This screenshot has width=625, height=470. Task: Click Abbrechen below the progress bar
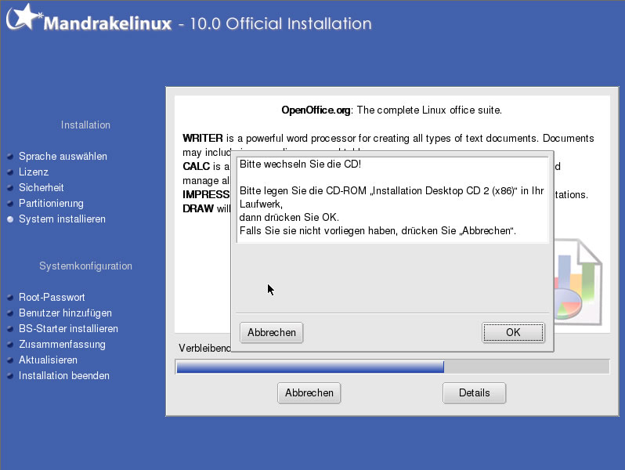(309, 393)
